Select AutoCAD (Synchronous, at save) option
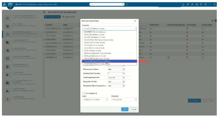The width and height of the screenshot is (219, 119). tap(109, 37)
